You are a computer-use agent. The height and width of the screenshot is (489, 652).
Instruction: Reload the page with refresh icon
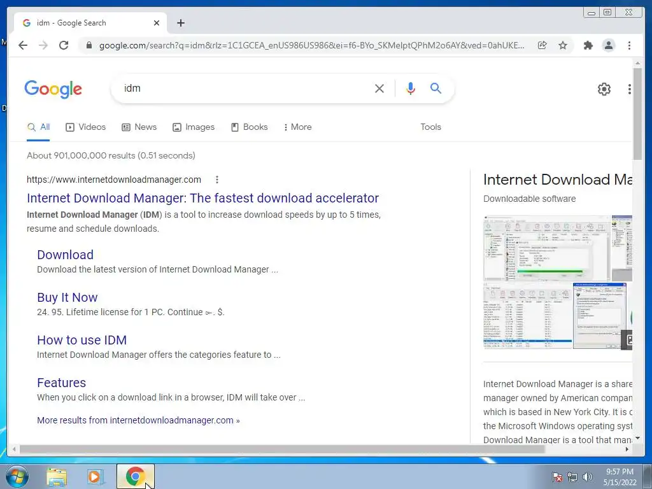click(x=64, y=45)
